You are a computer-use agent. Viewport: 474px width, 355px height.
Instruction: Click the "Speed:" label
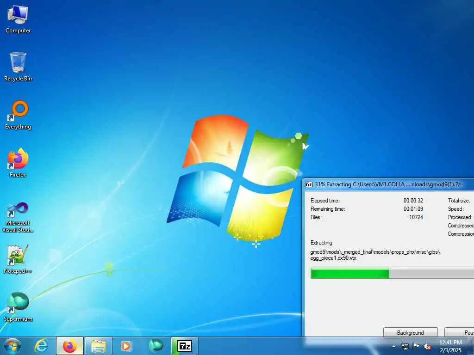(x=456, y=209)
